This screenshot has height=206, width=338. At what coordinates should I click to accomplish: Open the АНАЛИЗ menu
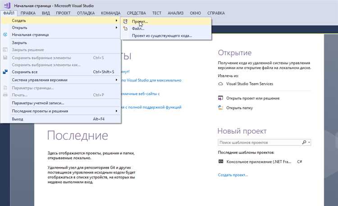[x=175, y=13]
